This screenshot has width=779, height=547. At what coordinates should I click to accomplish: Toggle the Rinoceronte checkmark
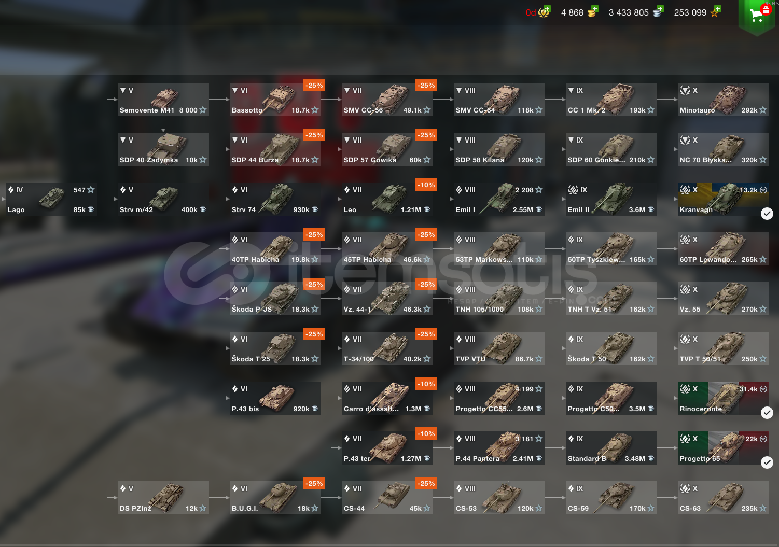point(767,413)
